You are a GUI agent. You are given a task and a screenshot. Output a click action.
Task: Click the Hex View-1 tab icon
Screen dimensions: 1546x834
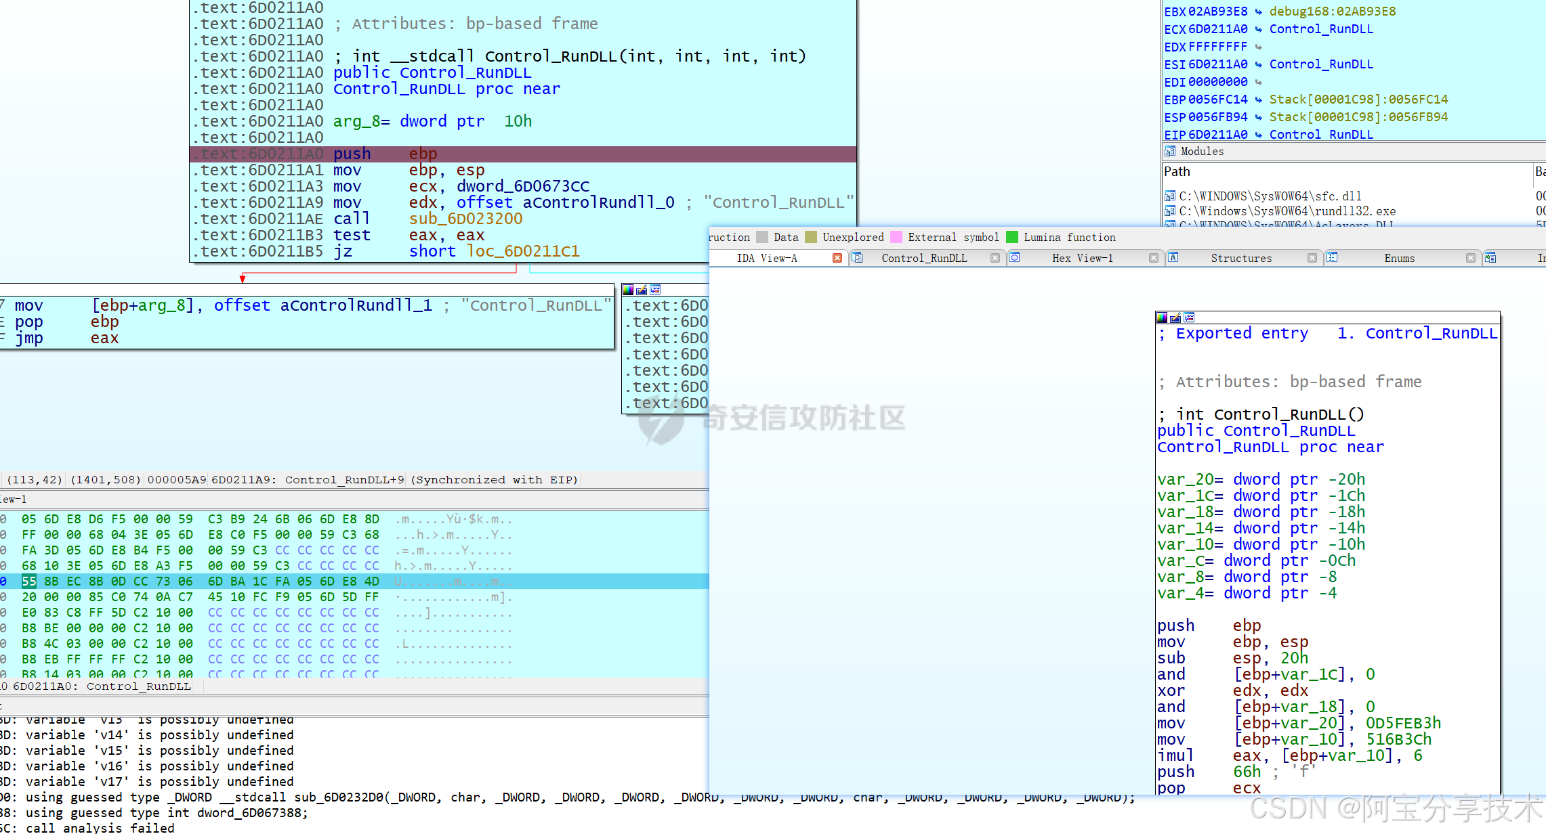click(x=1015, y=258)
